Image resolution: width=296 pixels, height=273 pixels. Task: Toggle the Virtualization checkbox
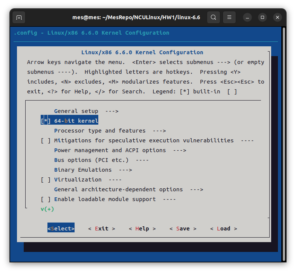point(46,180)
